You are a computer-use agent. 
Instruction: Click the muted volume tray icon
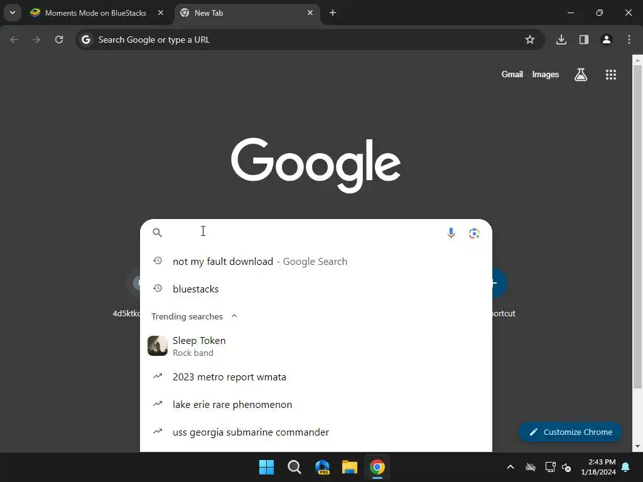[567, 467]
